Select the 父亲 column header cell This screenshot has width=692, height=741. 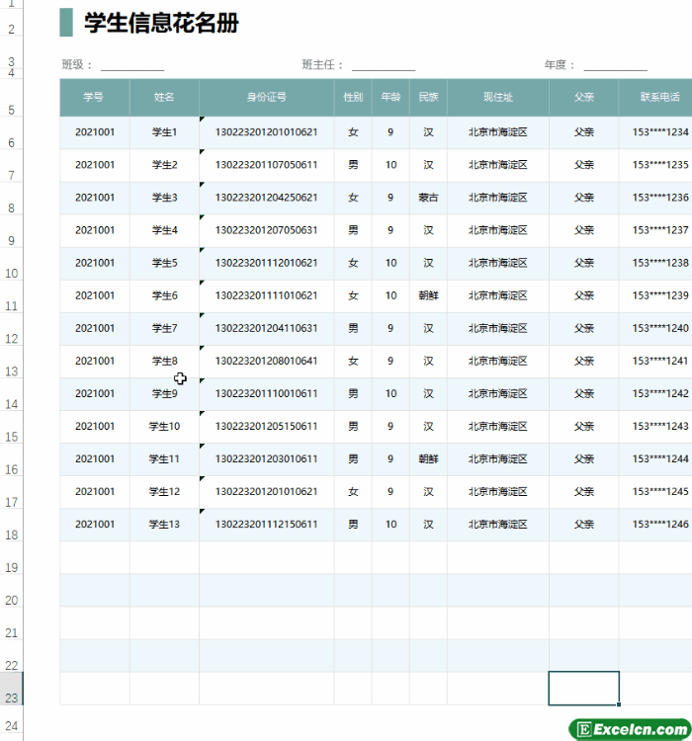click(583, 98)
